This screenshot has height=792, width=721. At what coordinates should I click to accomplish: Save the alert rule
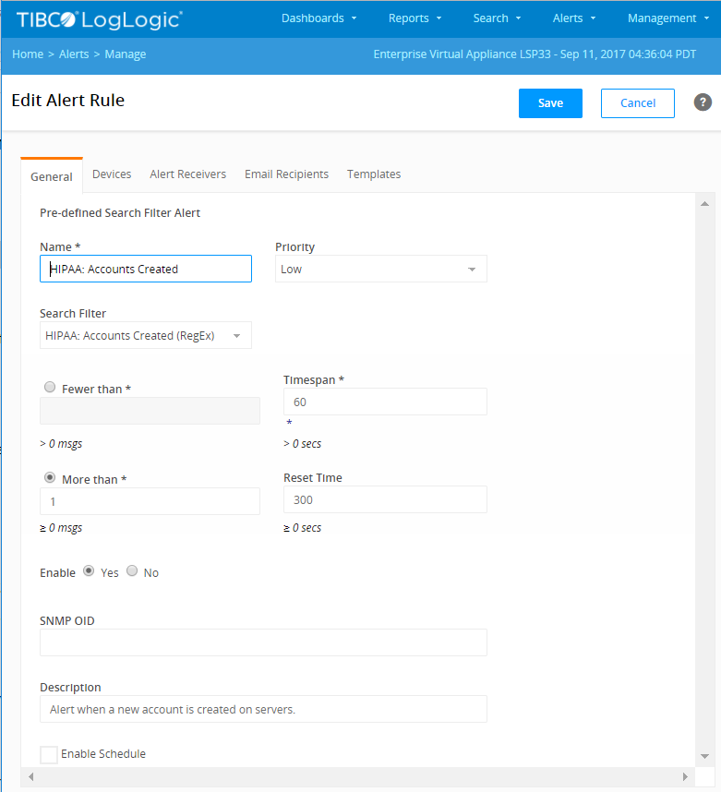[550, 103]
